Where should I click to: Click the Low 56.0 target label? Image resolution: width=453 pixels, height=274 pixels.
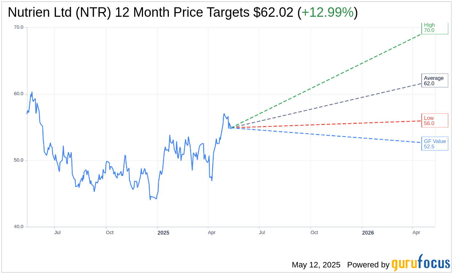pos(435,121)
